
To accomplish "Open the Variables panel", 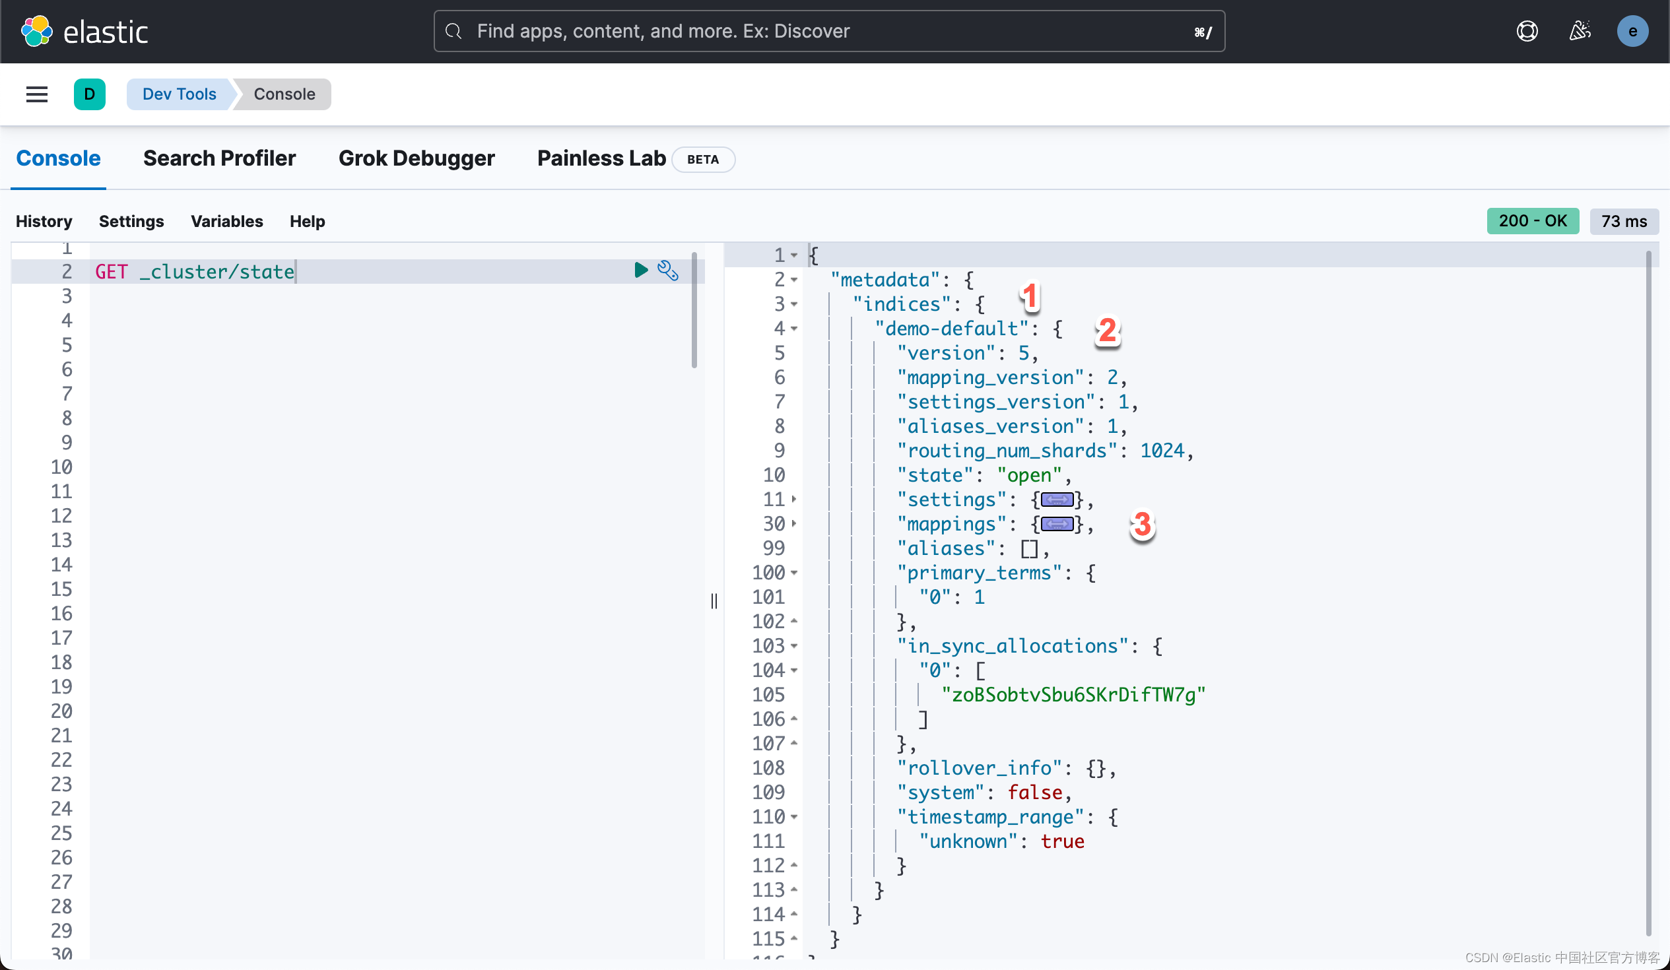I will (226, 221).
